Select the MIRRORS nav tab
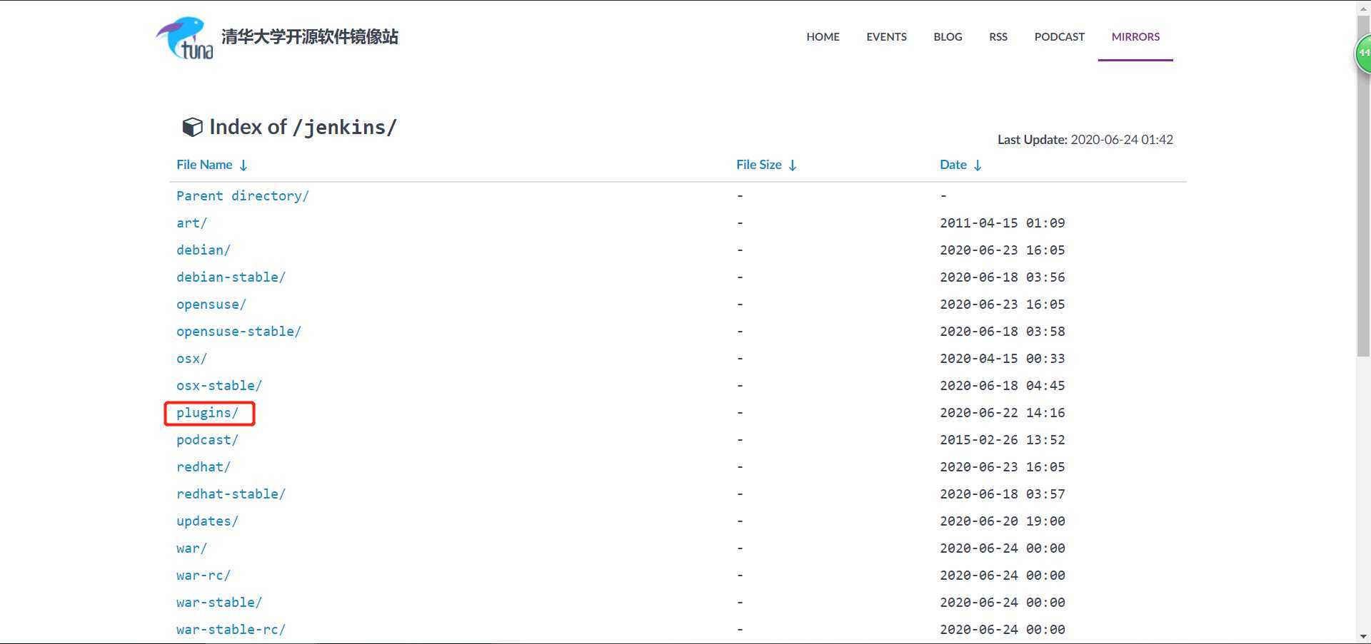 click(x=1135, y=37)
